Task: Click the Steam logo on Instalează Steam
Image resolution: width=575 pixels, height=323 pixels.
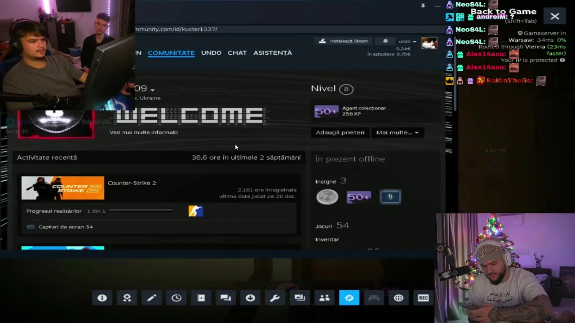Action: pos(322,41)
